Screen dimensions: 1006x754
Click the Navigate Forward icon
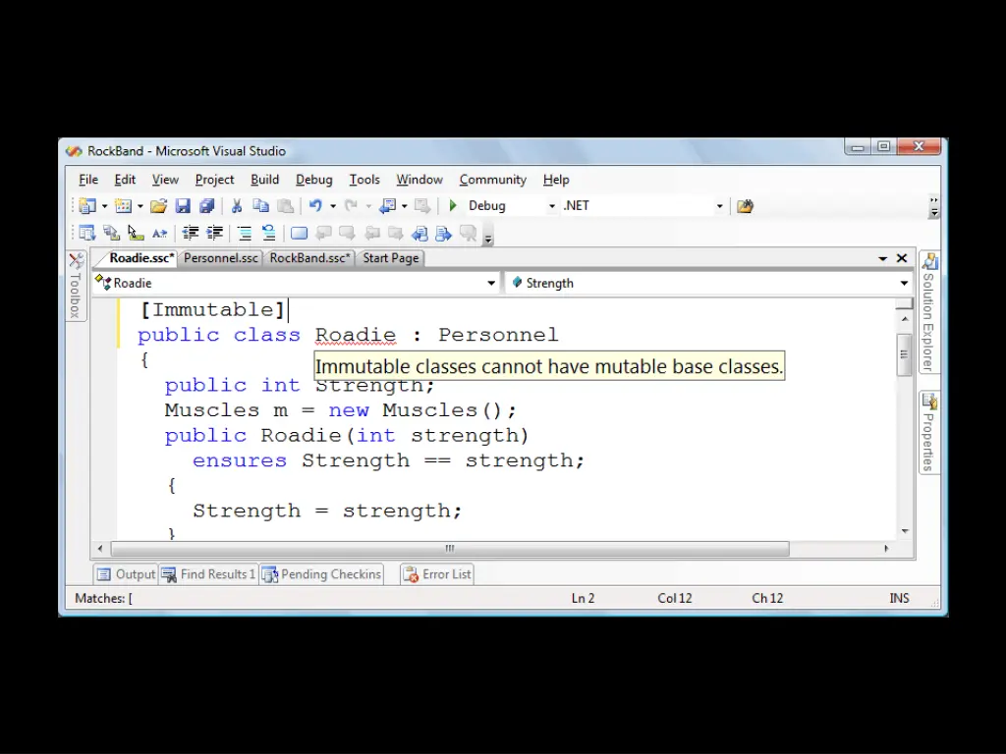coord(422,206)
